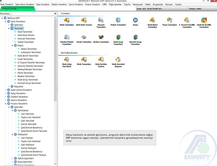Click the Kullanıcı Yetkili status field
The height and width of the screenshot is (166, 217).
(202, 9)
